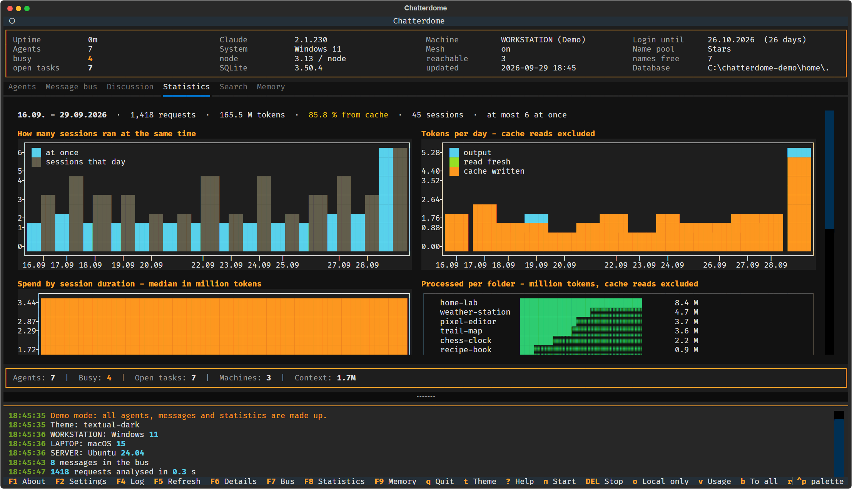Click the green 'read fresh' legend swatch
This screenshot has width=852, height=489.
pos(454,162)
